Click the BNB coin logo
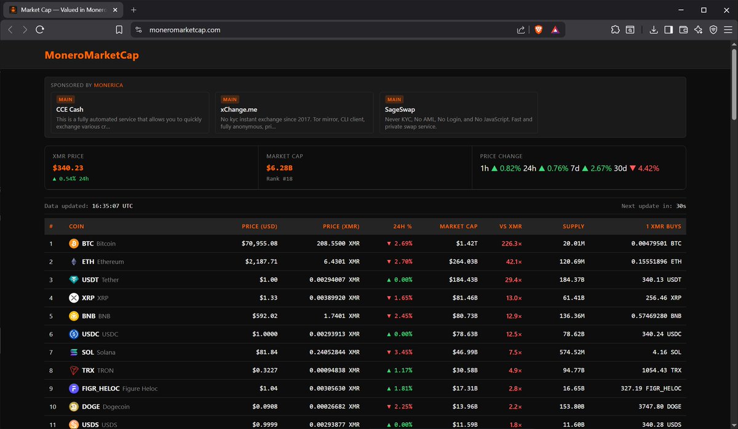This screenshot has width=738, height=429. point(74,316)
